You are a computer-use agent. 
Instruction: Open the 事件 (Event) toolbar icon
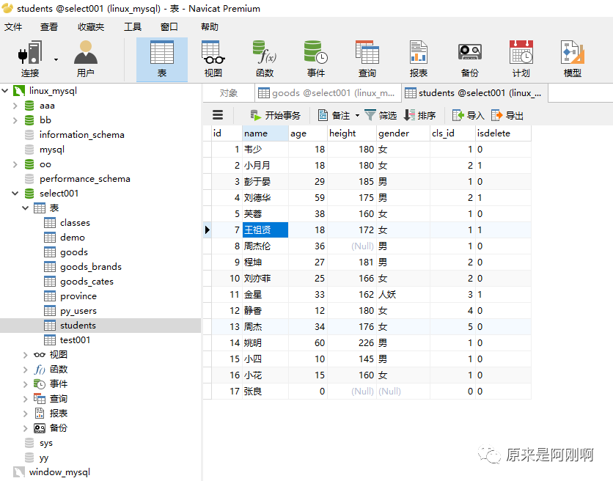tap(315, 59)
